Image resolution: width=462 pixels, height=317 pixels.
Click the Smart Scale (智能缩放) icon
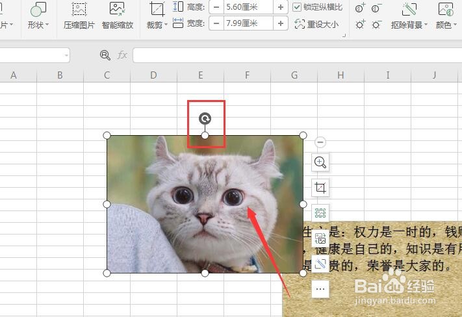point(117,9)
